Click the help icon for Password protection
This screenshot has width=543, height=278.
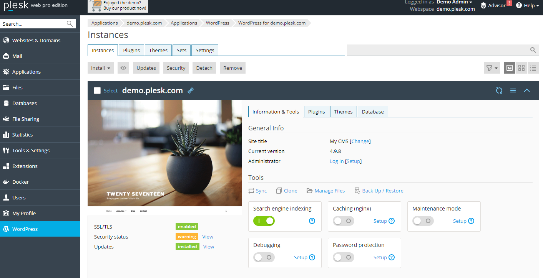click(x=392, y=257)
